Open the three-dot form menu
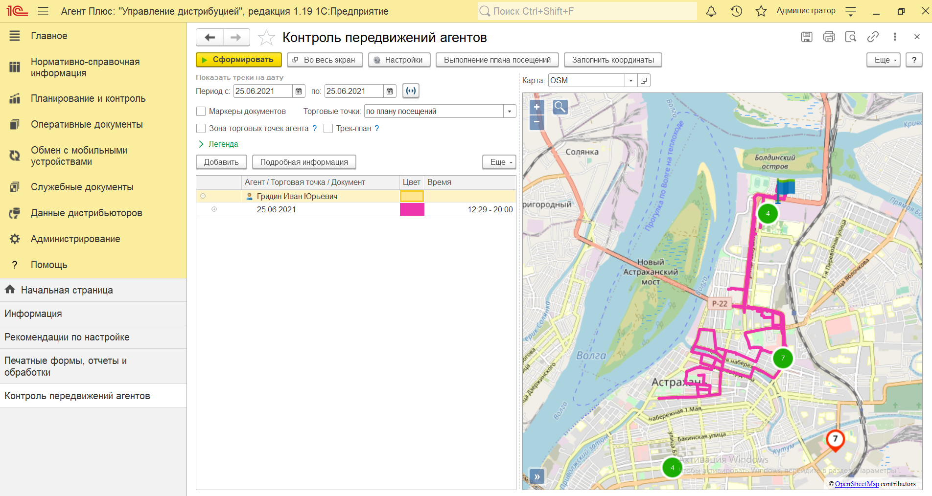Image resolution: width=932 pixels, height=496 pixels. click(895, 37)
